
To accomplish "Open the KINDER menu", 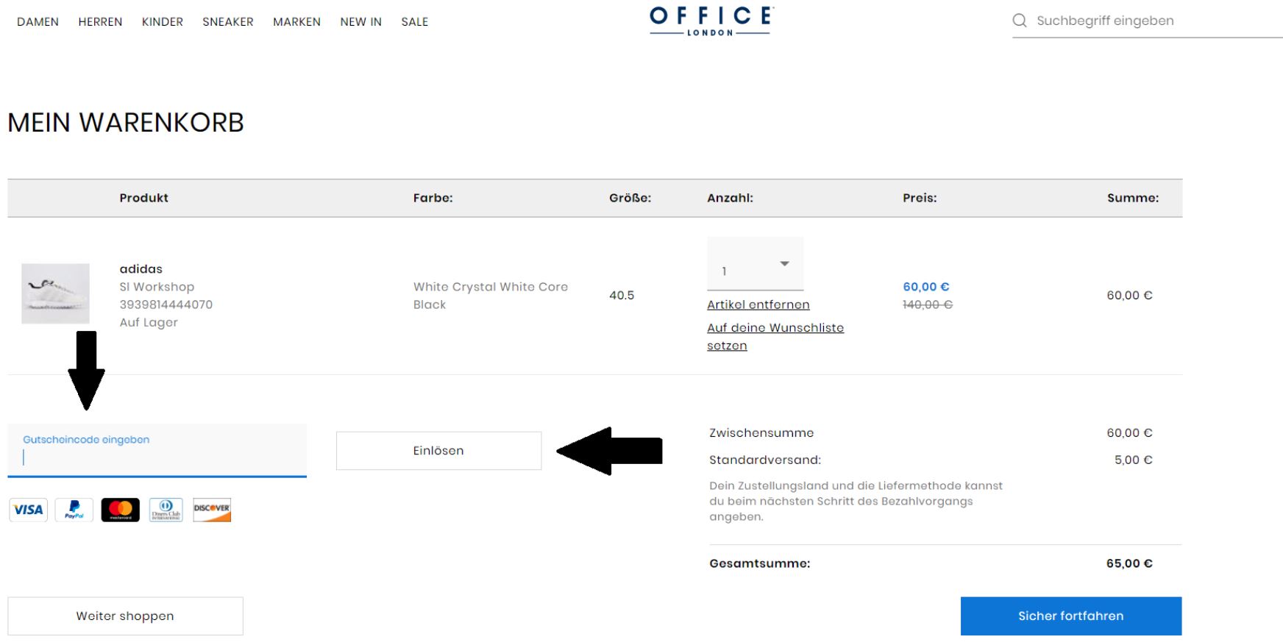I will pyautogui.click(x=163, y=22).
